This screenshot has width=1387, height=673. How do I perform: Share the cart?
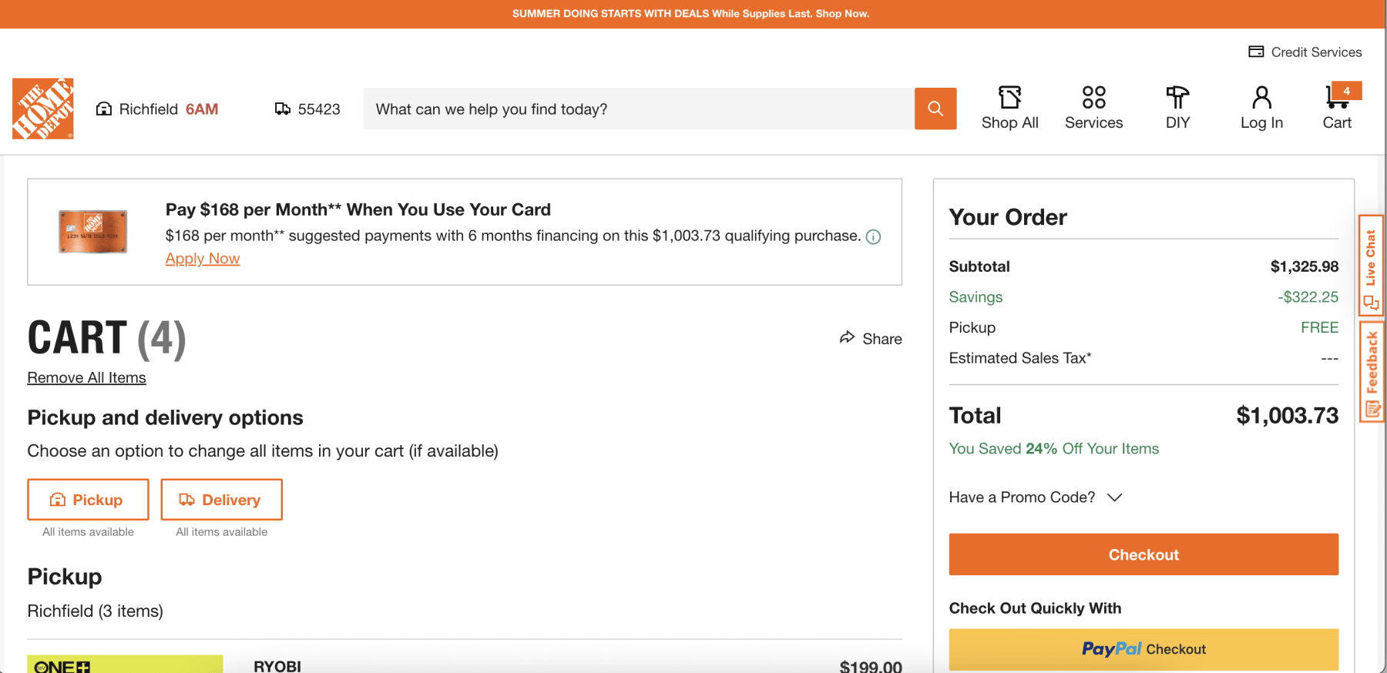click(x=871, y=339)
